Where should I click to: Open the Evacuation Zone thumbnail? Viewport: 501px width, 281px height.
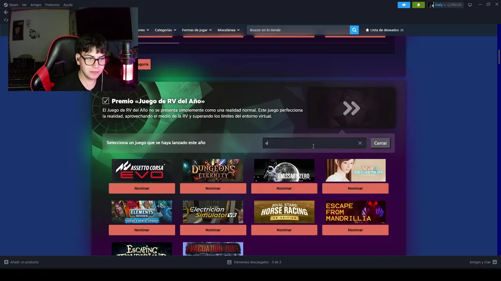(213, 249)
